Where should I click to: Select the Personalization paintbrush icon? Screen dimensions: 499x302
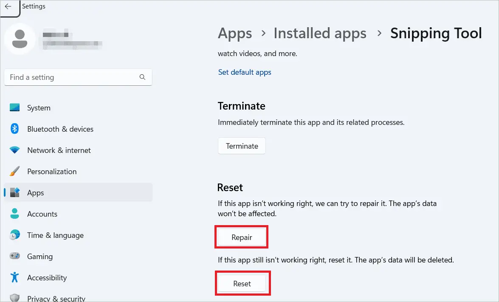tap(14, 171)
